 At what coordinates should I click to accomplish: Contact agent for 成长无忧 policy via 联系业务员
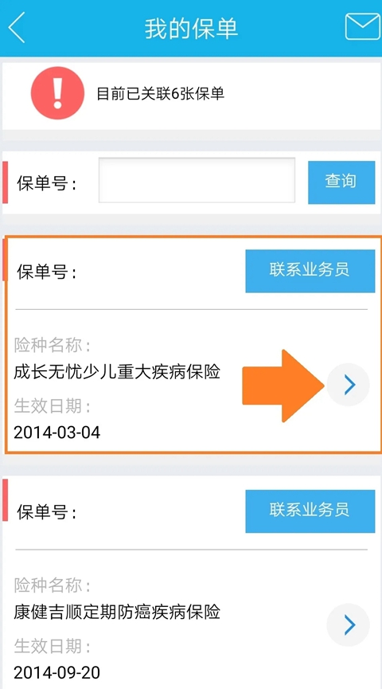pyautogui.click(x=310, y=271)
